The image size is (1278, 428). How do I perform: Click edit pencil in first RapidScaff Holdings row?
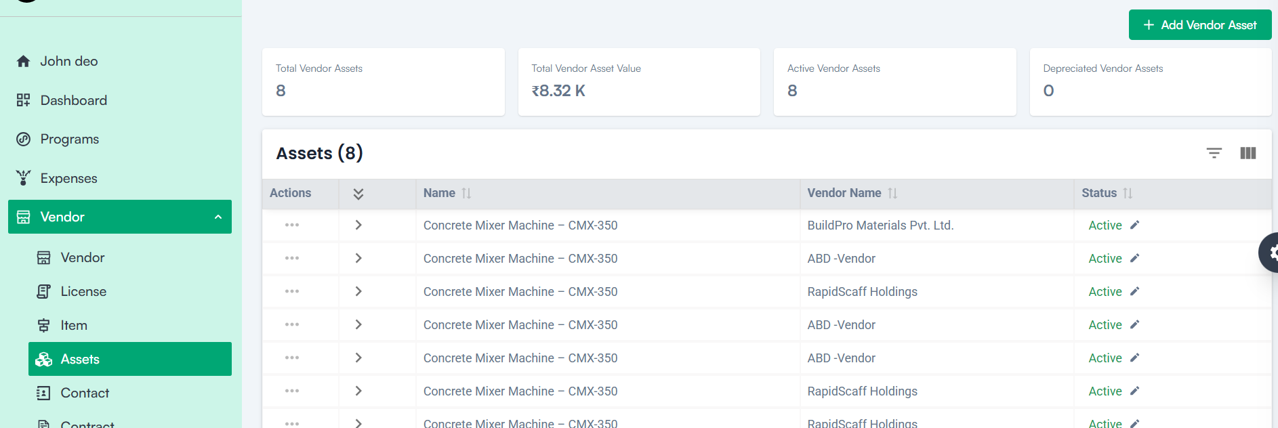(1135, 291)
